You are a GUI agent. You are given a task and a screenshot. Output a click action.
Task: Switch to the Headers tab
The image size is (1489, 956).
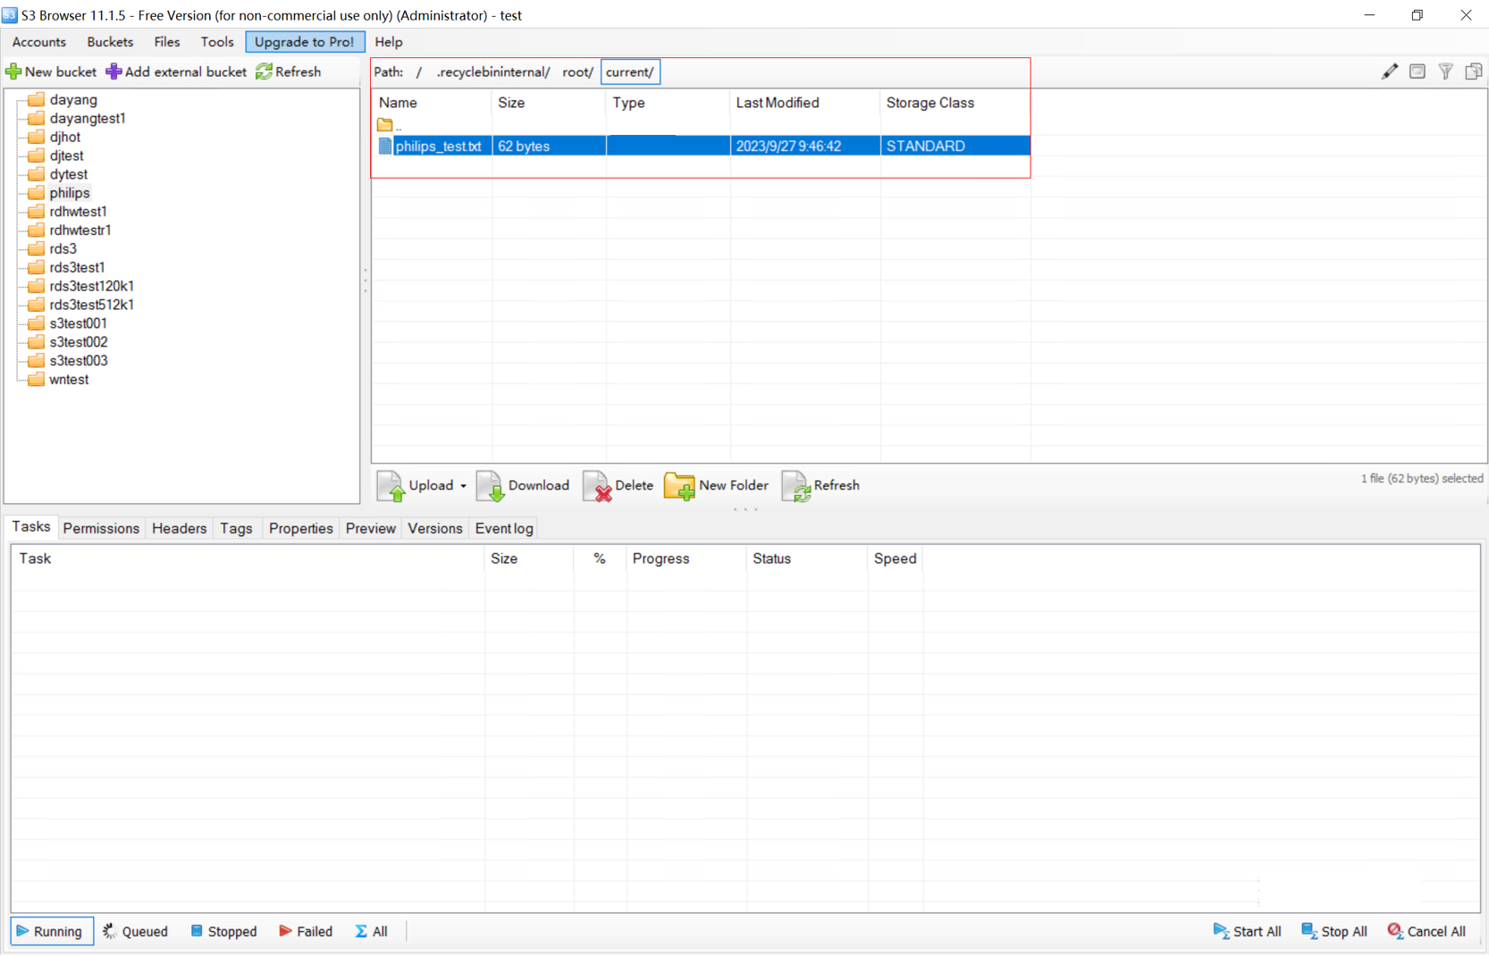click(179, 528)
